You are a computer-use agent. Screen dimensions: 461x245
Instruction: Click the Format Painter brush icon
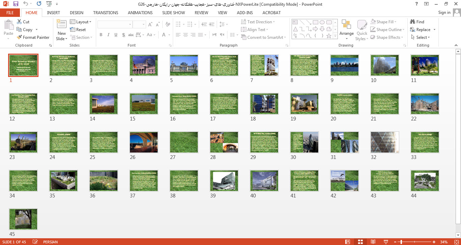[x=19, y=37]
